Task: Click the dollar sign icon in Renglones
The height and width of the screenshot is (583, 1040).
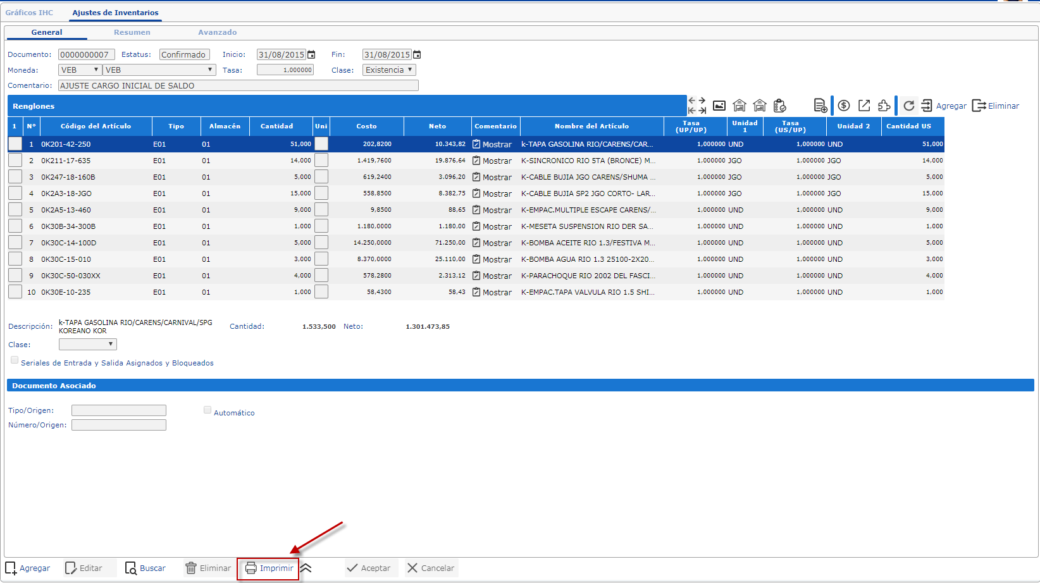Action: coord(844,106)
